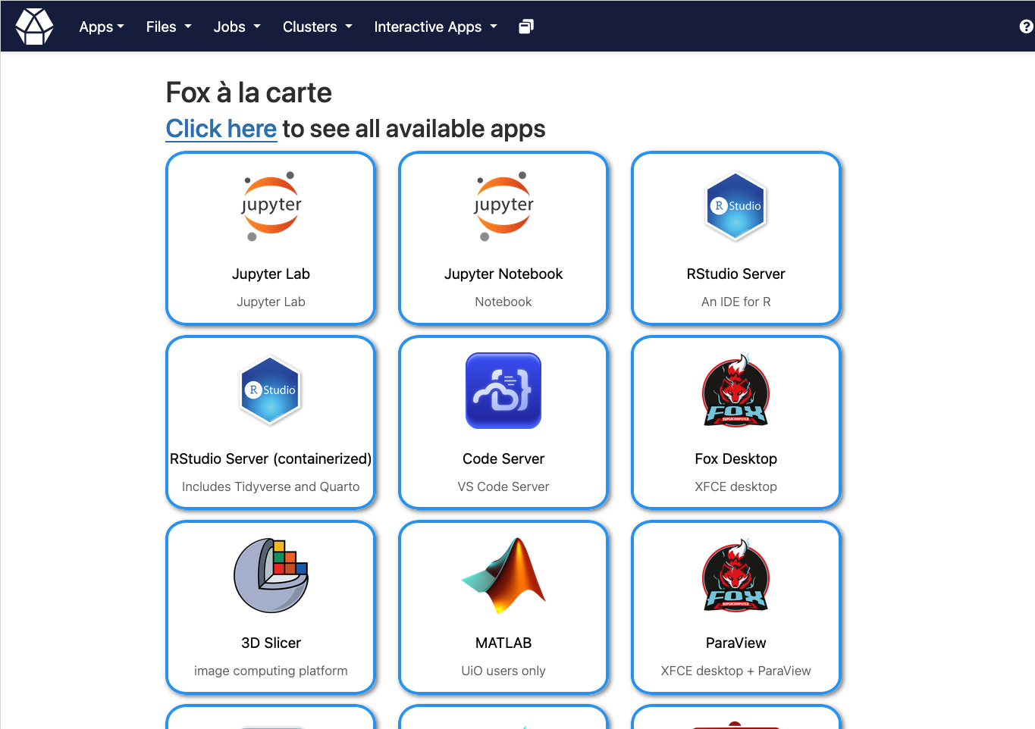The height and width of the screenshot is (729, 1035).
Task: Launch Jupyter Notebook via its logo
Action: [x=503, y=206]
